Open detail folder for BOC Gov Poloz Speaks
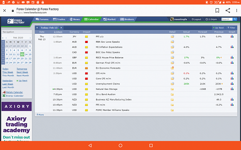 point(172,52)
